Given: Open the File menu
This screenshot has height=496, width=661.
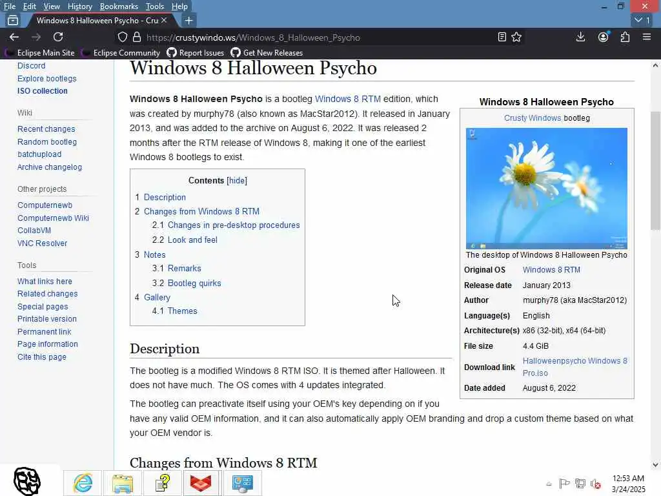Looking at the screenshot, I should coord(10,6).
